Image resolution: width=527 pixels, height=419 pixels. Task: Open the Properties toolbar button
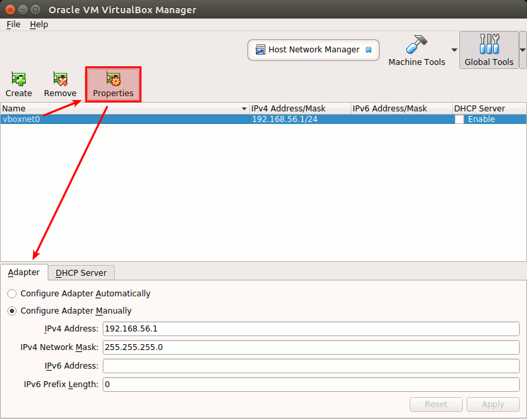113,84
